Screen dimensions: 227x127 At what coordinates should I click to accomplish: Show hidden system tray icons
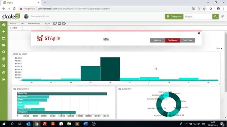point(187,124)
